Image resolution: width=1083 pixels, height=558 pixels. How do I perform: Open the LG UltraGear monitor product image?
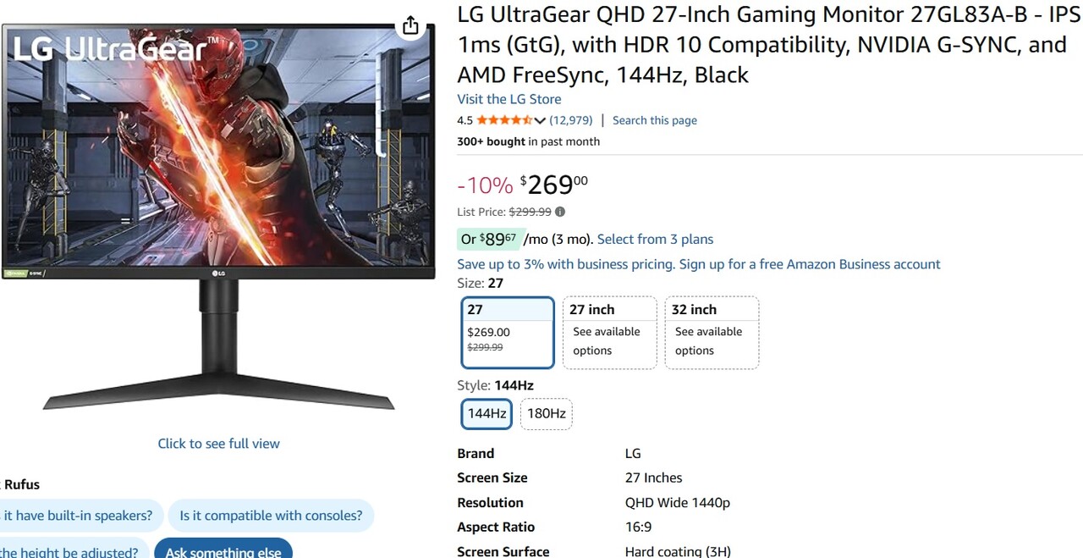218,212
